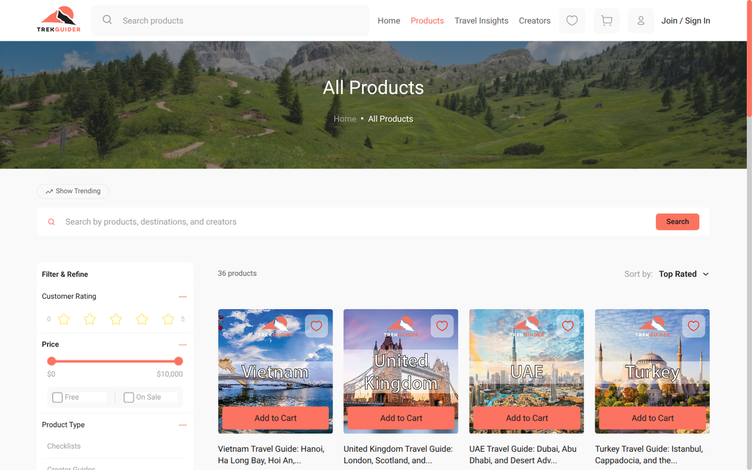Image resolution: width=752 pixels, height=470 pixels.
Task: Open Travel Insights in the navigation
Action: click(x=481, y=21)
